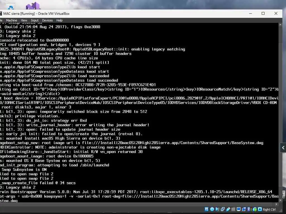Open the Devices menu
286x214 pixels.
point(47,20)
